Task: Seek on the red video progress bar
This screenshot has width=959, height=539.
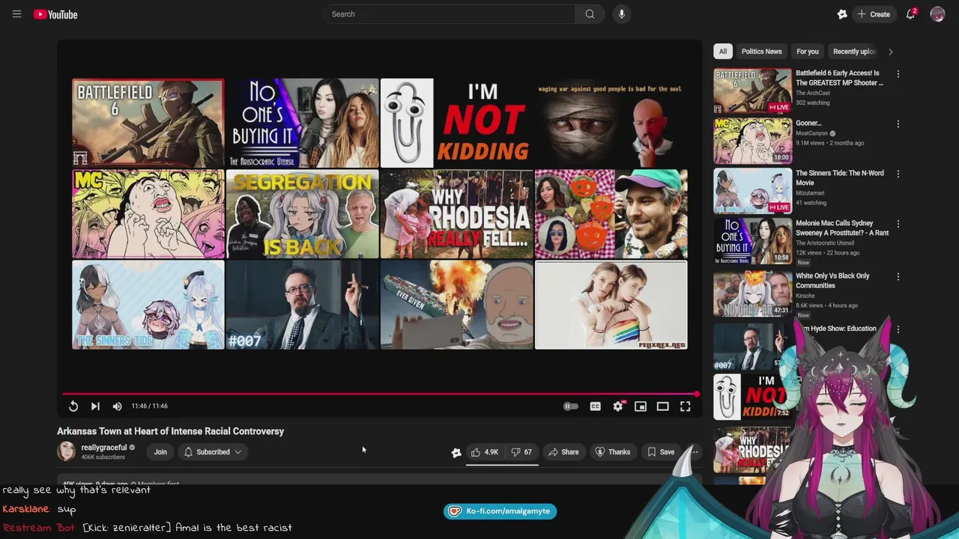Action: pos(380,394)
